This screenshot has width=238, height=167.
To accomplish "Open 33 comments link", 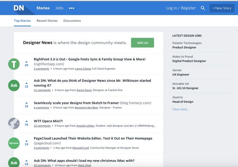I will click(42, 165).
